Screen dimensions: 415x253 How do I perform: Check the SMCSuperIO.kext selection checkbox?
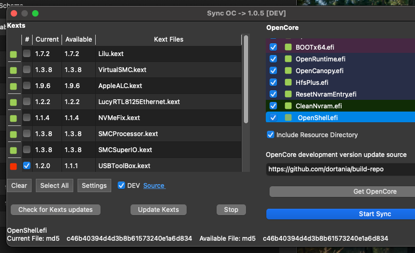coord(27,149)
